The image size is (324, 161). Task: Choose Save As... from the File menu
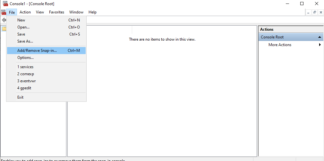pyautogui.click(x=46, y=41)
